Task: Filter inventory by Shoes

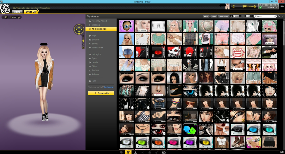Action: [x=95, y=44]
